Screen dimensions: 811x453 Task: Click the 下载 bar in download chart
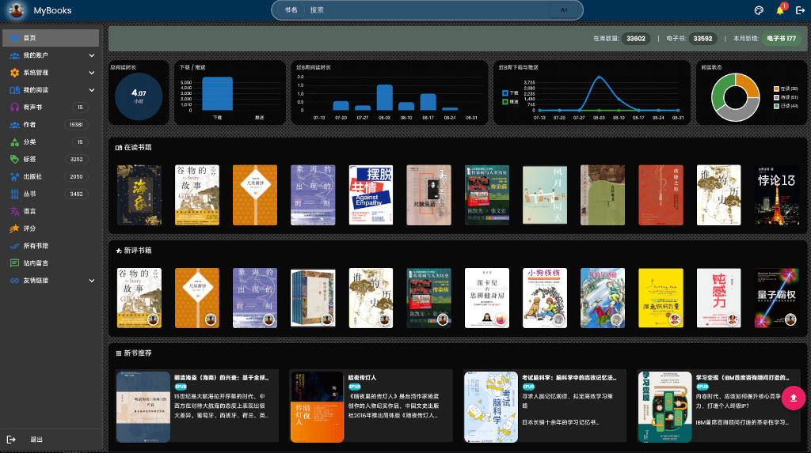pyautogui.click(x=217, y=93)
